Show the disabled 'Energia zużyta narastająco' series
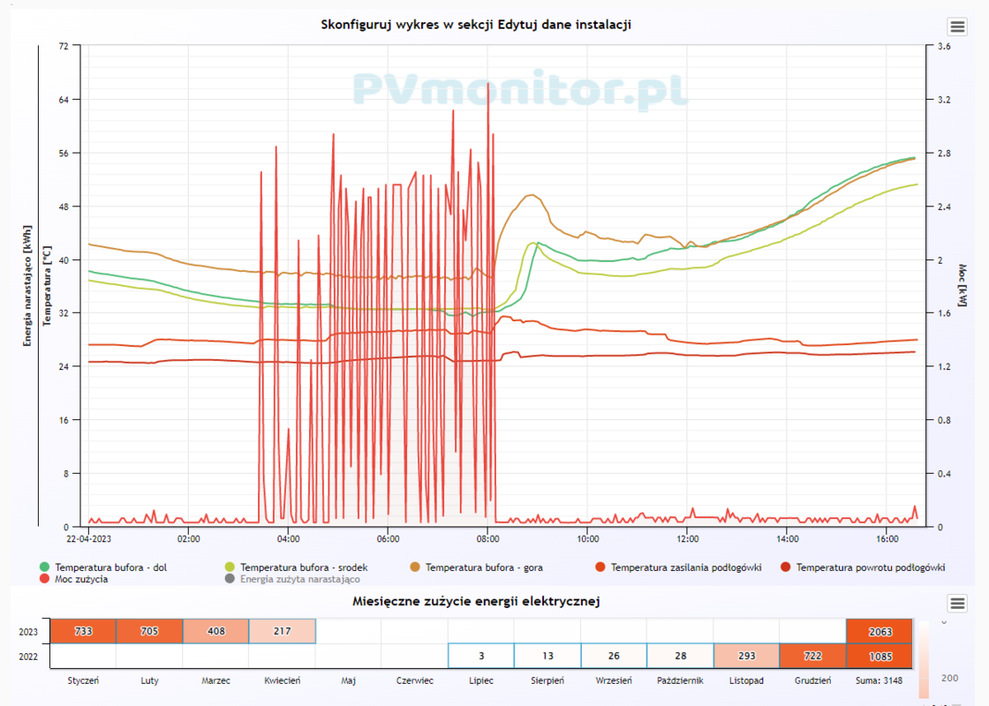The height and width of the screenshot is (706, 989). [299, 580]
